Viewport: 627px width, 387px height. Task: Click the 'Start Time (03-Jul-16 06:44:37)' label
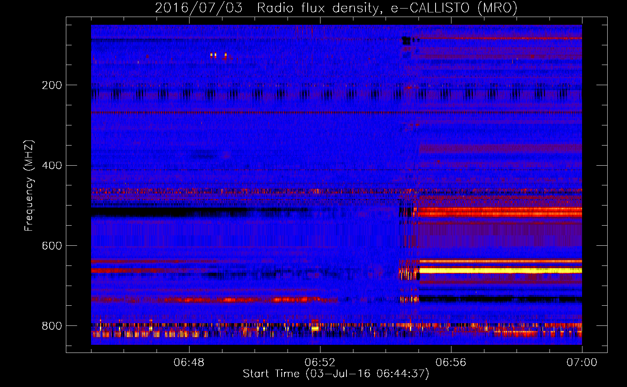click(336, 374)
